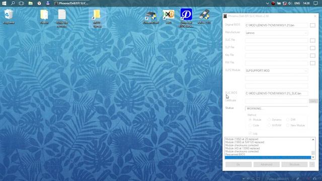Select the DMI method radio button
Image resolution: width=322 pixels, height=181 pixels.
click(x=288, y=120)
